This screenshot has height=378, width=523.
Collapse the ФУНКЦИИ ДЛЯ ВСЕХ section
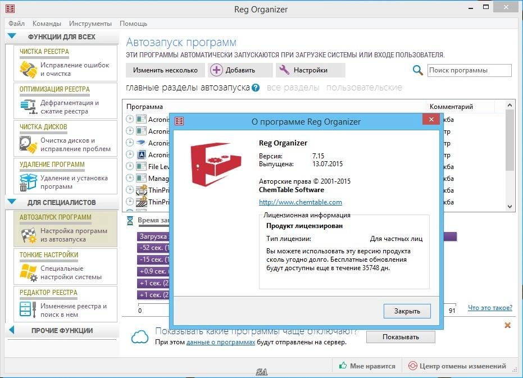pyautogui.click(x=12, y=36)
